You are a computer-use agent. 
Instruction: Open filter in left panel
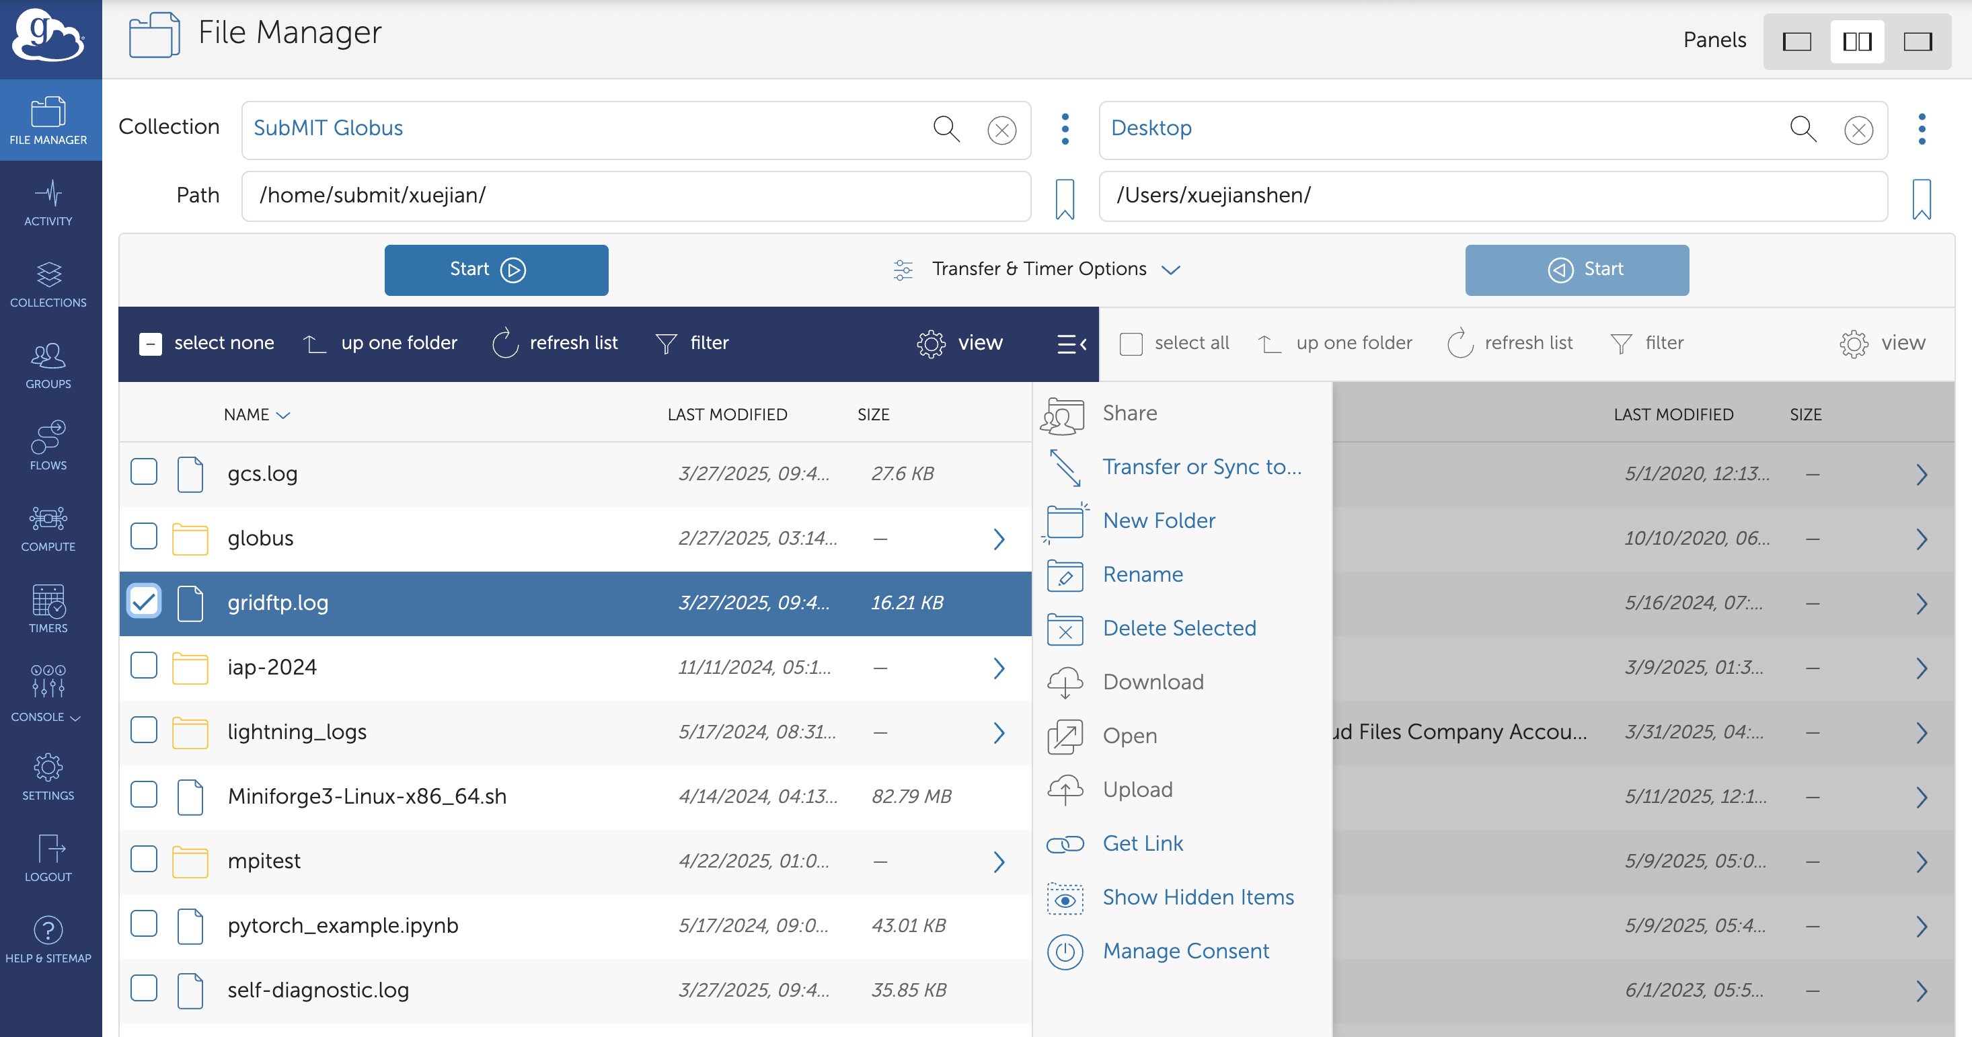[x=692, y=344]
